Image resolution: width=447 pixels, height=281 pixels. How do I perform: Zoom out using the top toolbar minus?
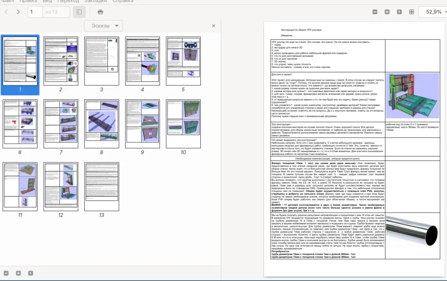pos(375,12)
